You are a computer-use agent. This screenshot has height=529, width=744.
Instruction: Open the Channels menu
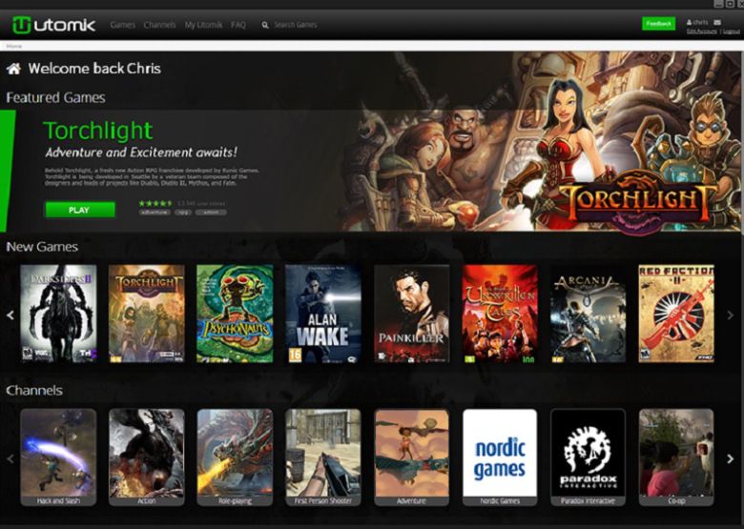tap(159, 25)
